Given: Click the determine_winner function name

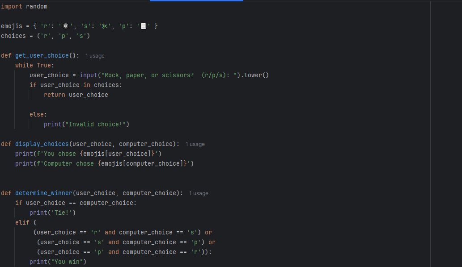Looking at the screenshot, I should tap(44, 193).
